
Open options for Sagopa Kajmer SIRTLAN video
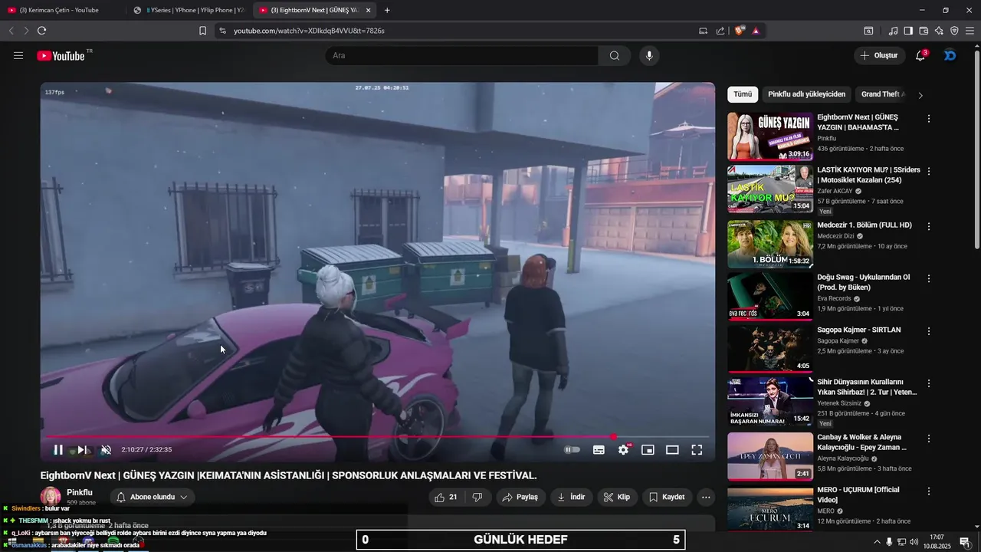(929, 330)
